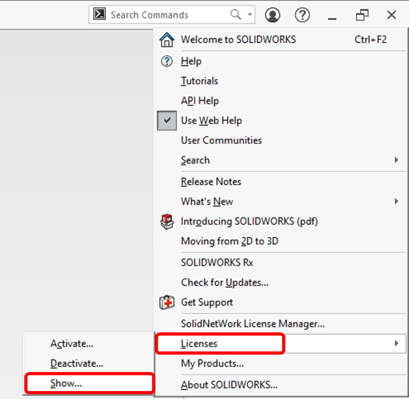Expand the What's New submenu arrow
Viewport: 409px width, 399px height.
396,201
